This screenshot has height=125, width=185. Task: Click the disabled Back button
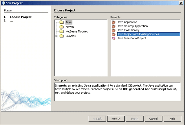pos(97,119)
